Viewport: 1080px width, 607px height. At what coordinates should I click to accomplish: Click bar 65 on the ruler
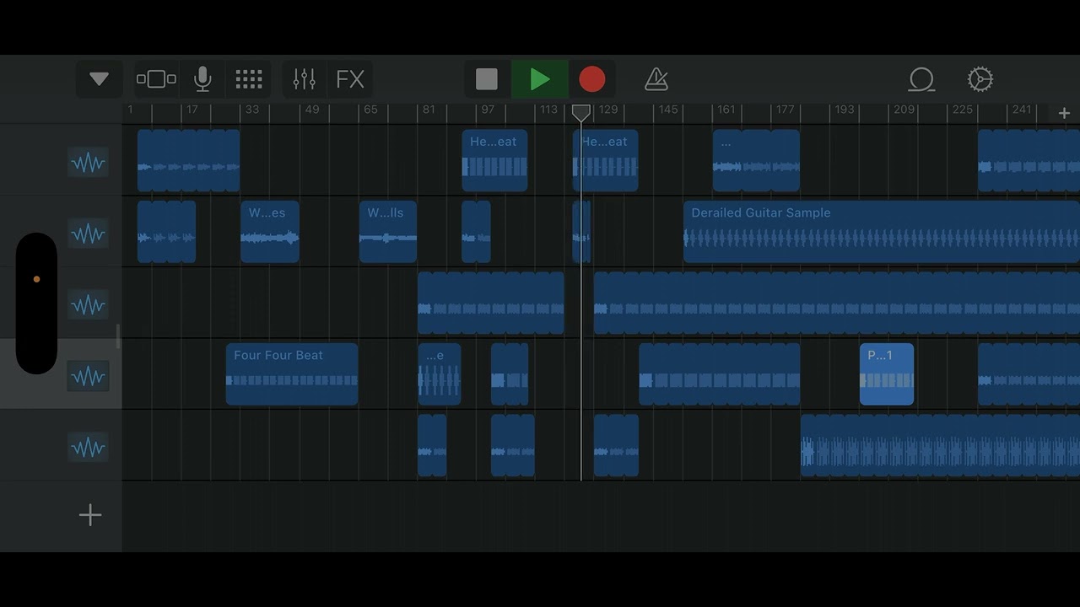[371, 110]
